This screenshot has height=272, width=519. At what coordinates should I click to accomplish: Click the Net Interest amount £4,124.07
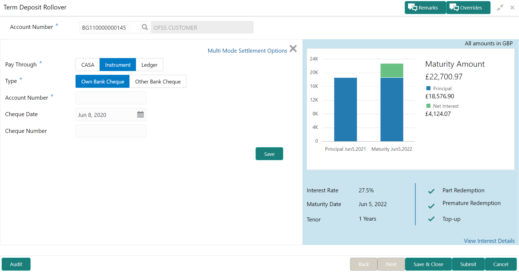(x=438, y=114)
